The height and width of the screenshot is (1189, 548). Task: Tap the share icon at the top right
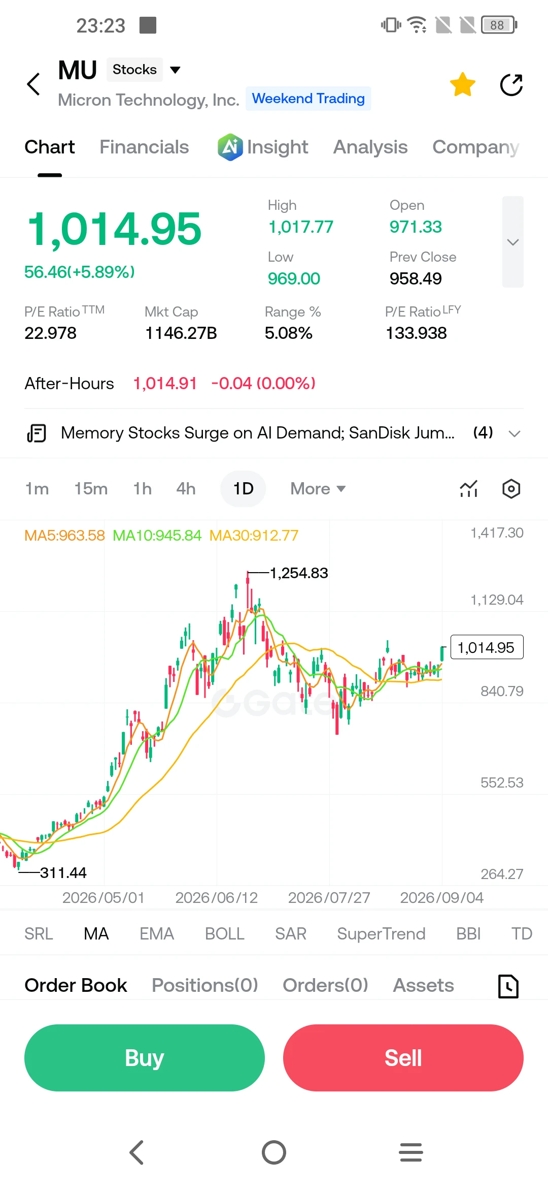pos(511,84)
